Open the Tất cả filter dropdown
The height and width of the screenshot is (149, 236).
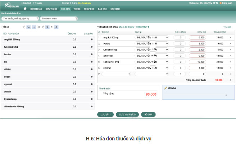coord(13,27)
